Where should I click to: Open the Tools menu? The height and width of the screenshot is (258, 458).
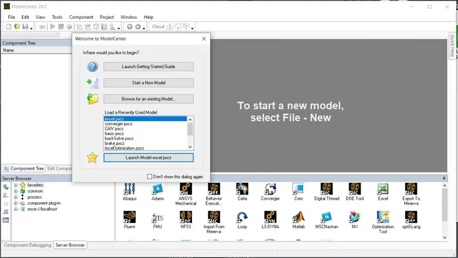pos(57,17)
